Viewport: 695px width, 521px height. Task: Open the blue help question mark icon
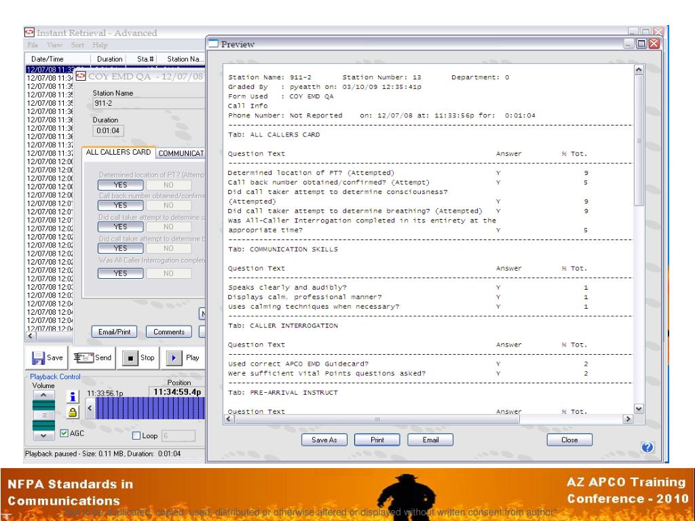647,447
